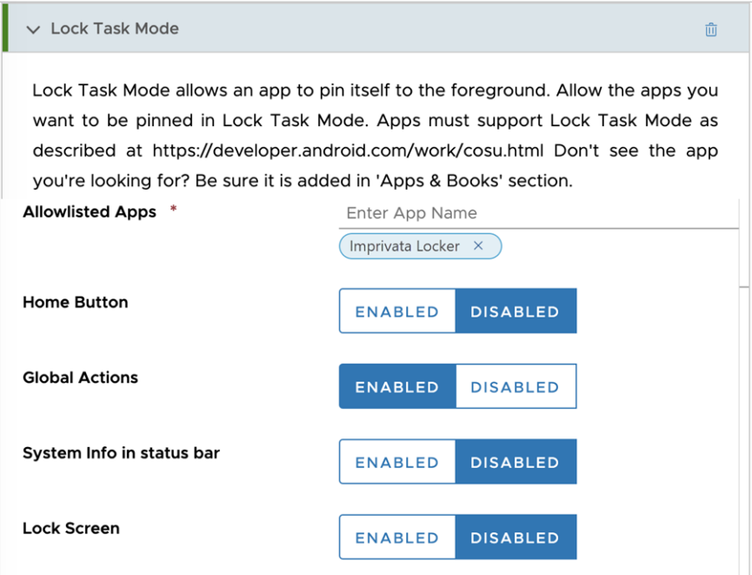Select DISABLED for Lock Screen
Image resolution: width=752 pixels, height=575 pixels.
coord(515,537)
